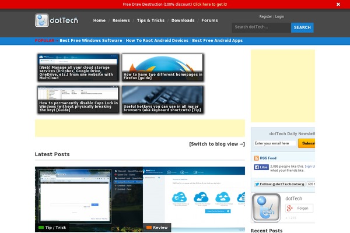Viewport: 350px width, 233px height.
Task: Open the Tip / Trick latest post image
Action: [89, 199]
